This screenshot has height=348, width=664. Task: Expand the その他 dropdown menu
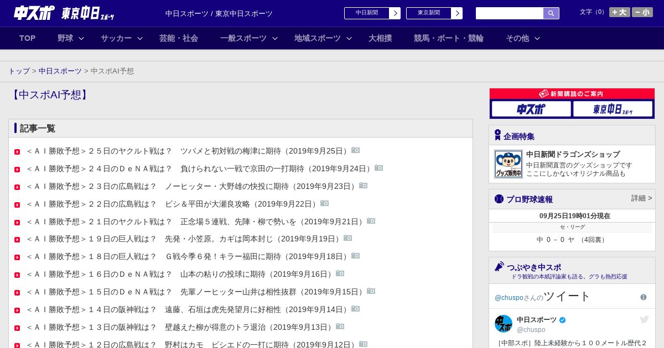pyautogui.click(x=523, y=38)
